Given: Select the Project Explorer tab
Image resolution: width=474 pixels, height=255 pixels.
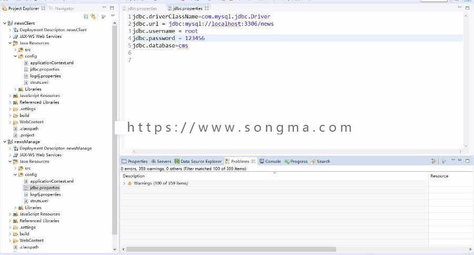Looking at the screenshot, I should [24, 8].
